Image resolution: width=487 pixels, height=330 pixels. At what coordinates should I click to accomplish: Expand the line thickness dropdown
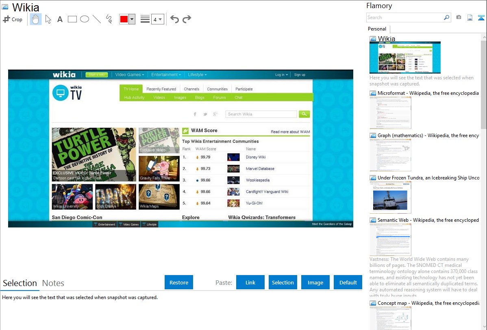160,19
